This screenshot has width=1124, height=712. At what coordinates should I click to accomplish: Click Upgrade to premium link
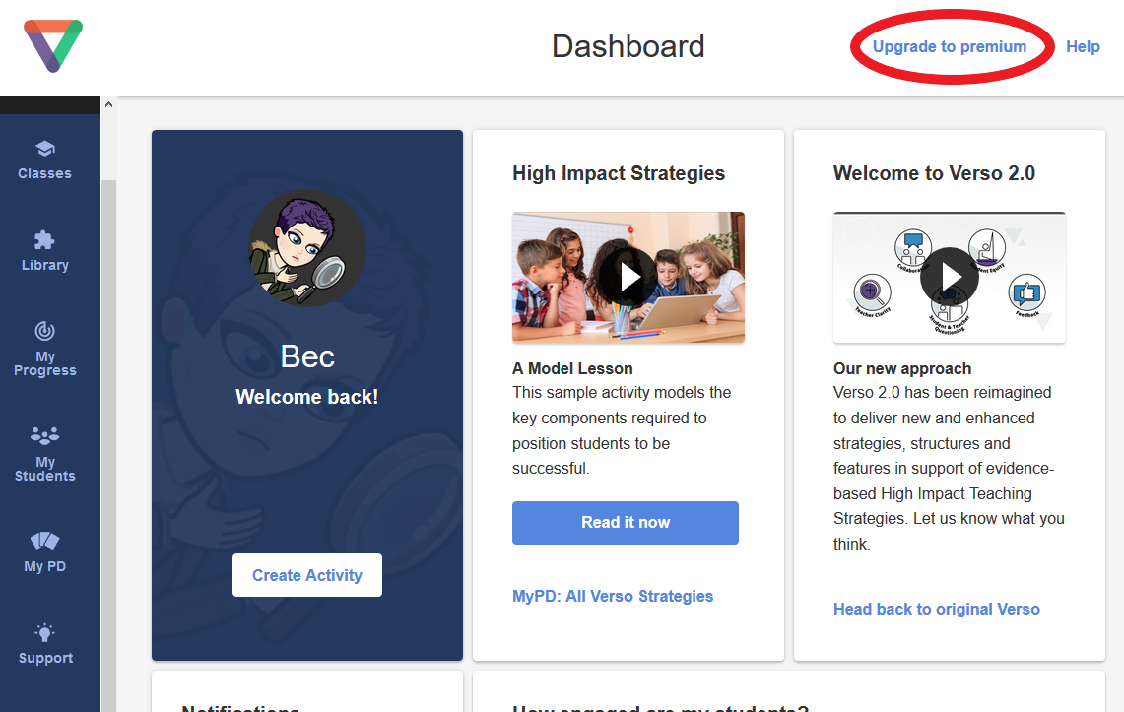pyautogui.click(x=950, y=46)
